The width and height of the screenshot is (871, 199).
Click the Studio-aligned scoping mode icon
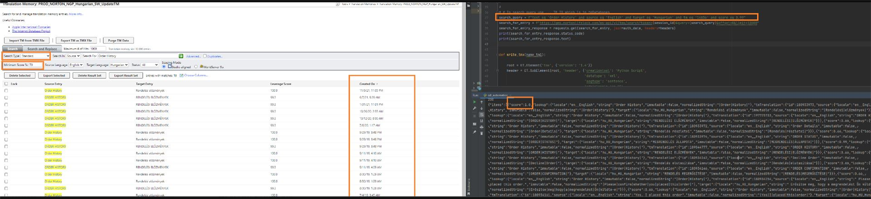coord(169,66)
